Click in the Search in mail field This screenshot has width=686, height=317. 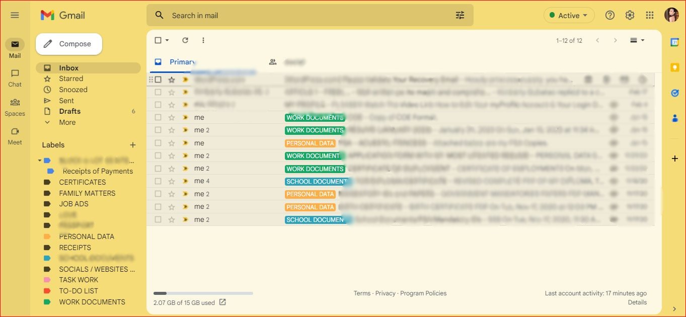[302, 16]
